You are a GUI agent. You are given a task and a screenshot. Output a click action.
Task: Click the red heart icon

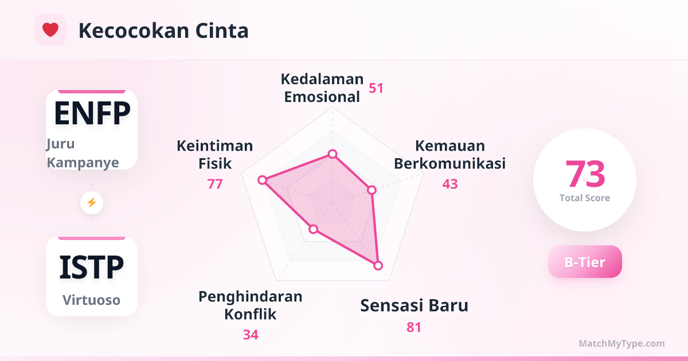[50, 30]
